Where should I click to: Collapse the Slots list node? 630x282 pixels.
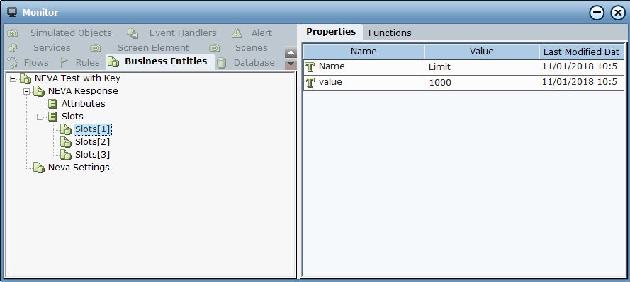(40, 117)
